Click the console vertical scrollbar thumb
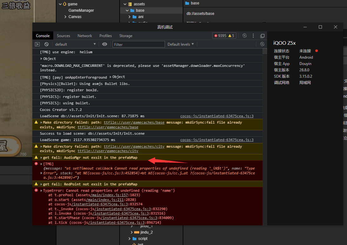 click(x=265, y=51)
